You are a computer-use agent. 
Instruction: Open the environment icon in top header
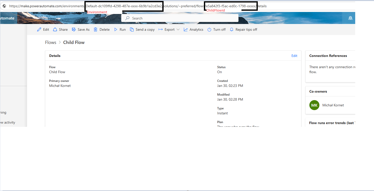pos(350,18)
